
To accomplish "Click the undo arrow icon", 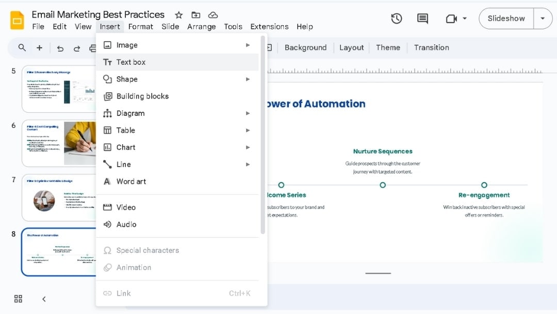I will click(60, 48).
